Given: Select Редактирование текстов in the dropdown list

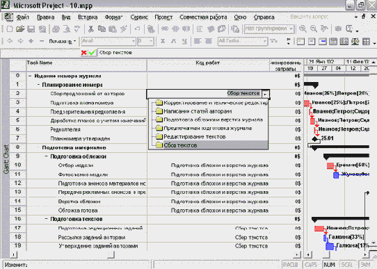Looking at the screenshot, I should pyautogui.click(x=194, y=137).
